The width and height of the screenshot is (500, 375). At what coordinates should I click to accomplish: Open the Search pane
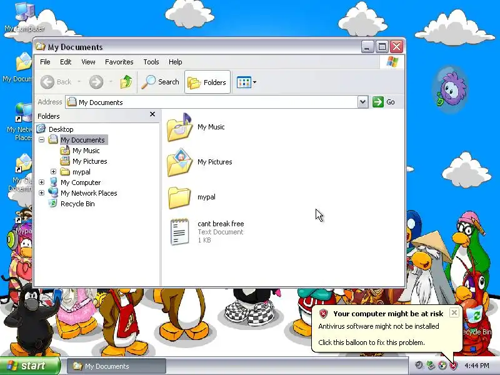161,82
